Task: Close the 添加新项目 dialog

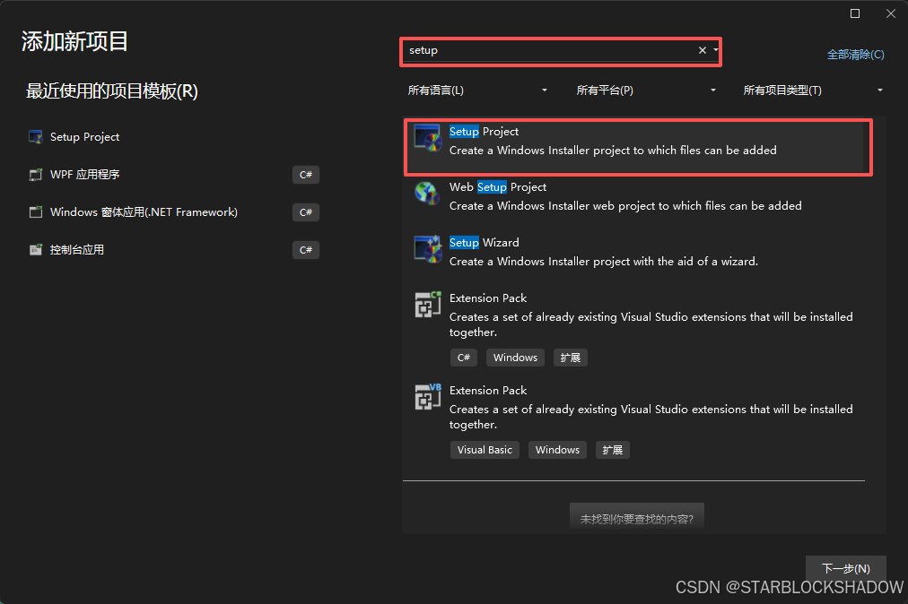Action: 891,13
